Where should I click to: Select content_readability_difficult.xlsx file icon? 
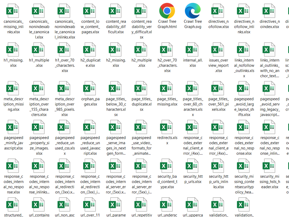[x=115, y=11]
